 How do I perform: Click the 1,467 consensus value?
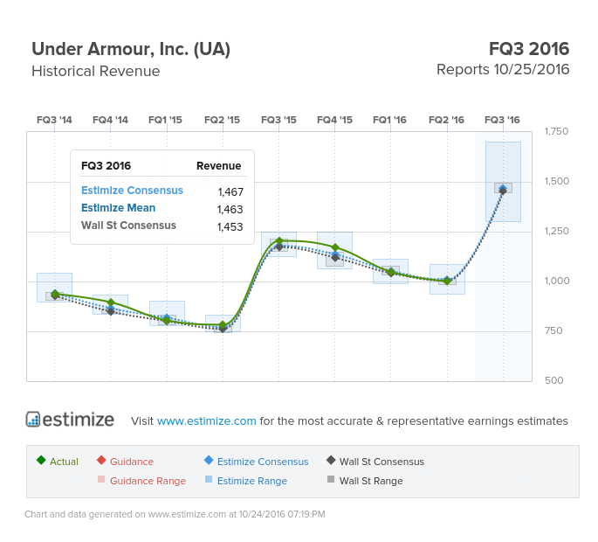230,191
